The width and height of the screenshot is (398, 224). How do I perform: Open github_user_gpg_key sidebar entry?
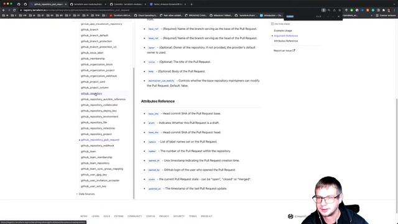click(94, 175)
